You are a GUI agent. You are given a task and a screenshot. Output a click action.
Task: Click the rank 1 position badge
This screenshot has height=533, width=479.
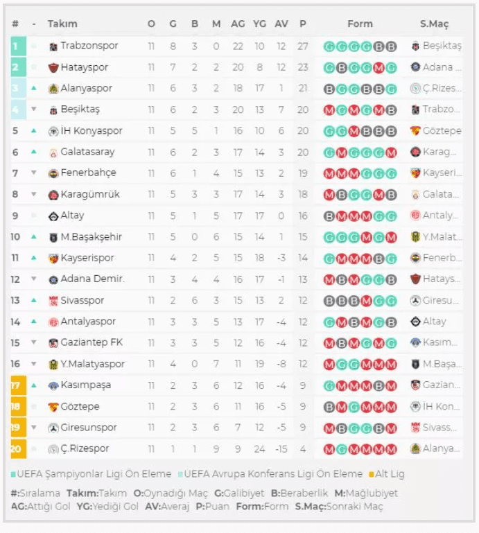pos(16,46)
